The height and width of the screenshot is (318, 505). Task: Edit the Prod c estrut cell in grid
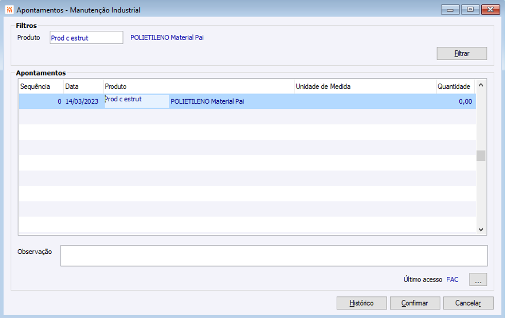tap(136, 101)
